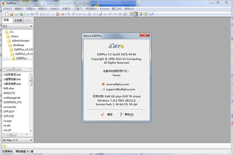
Task: Click the Copy toolbar icon
Action: pyautogui.click(x=53, y=14)
